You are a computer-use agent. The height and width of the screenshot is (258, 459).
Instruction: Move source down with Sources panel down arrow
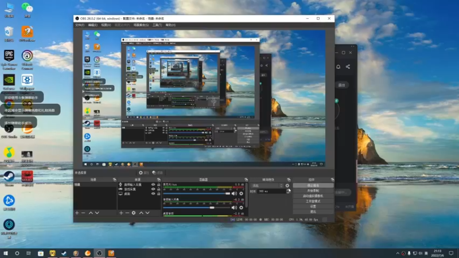(x=147, y=213)
